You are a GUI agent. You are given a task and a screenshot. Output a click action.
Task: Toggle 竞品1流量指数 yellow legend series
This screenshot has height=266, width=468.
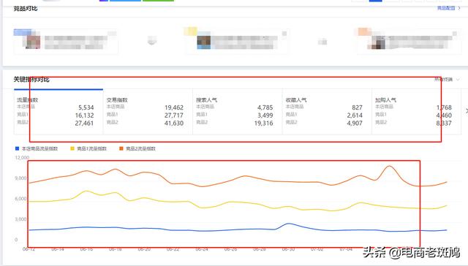point(88,148)
